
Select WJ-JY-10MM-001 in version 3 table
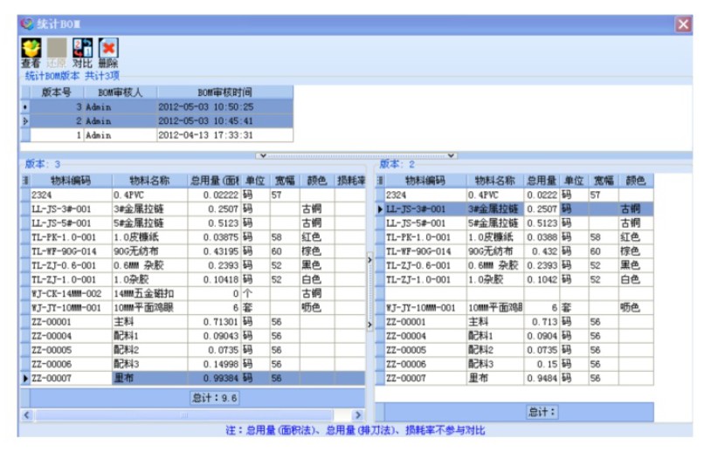(72, 307)
